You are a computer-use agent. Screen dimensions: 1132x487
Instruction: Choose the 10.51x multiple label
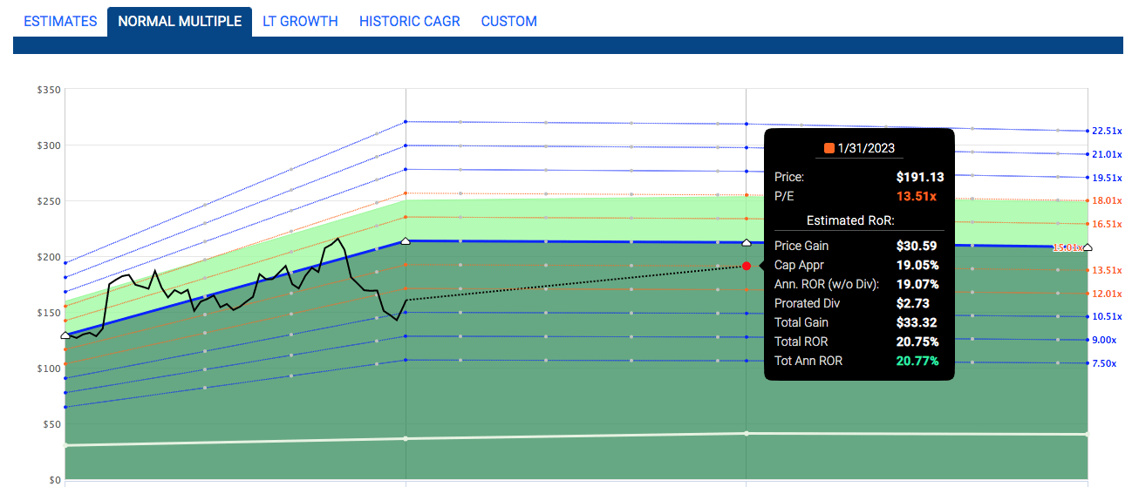[x=1107, y=316]
